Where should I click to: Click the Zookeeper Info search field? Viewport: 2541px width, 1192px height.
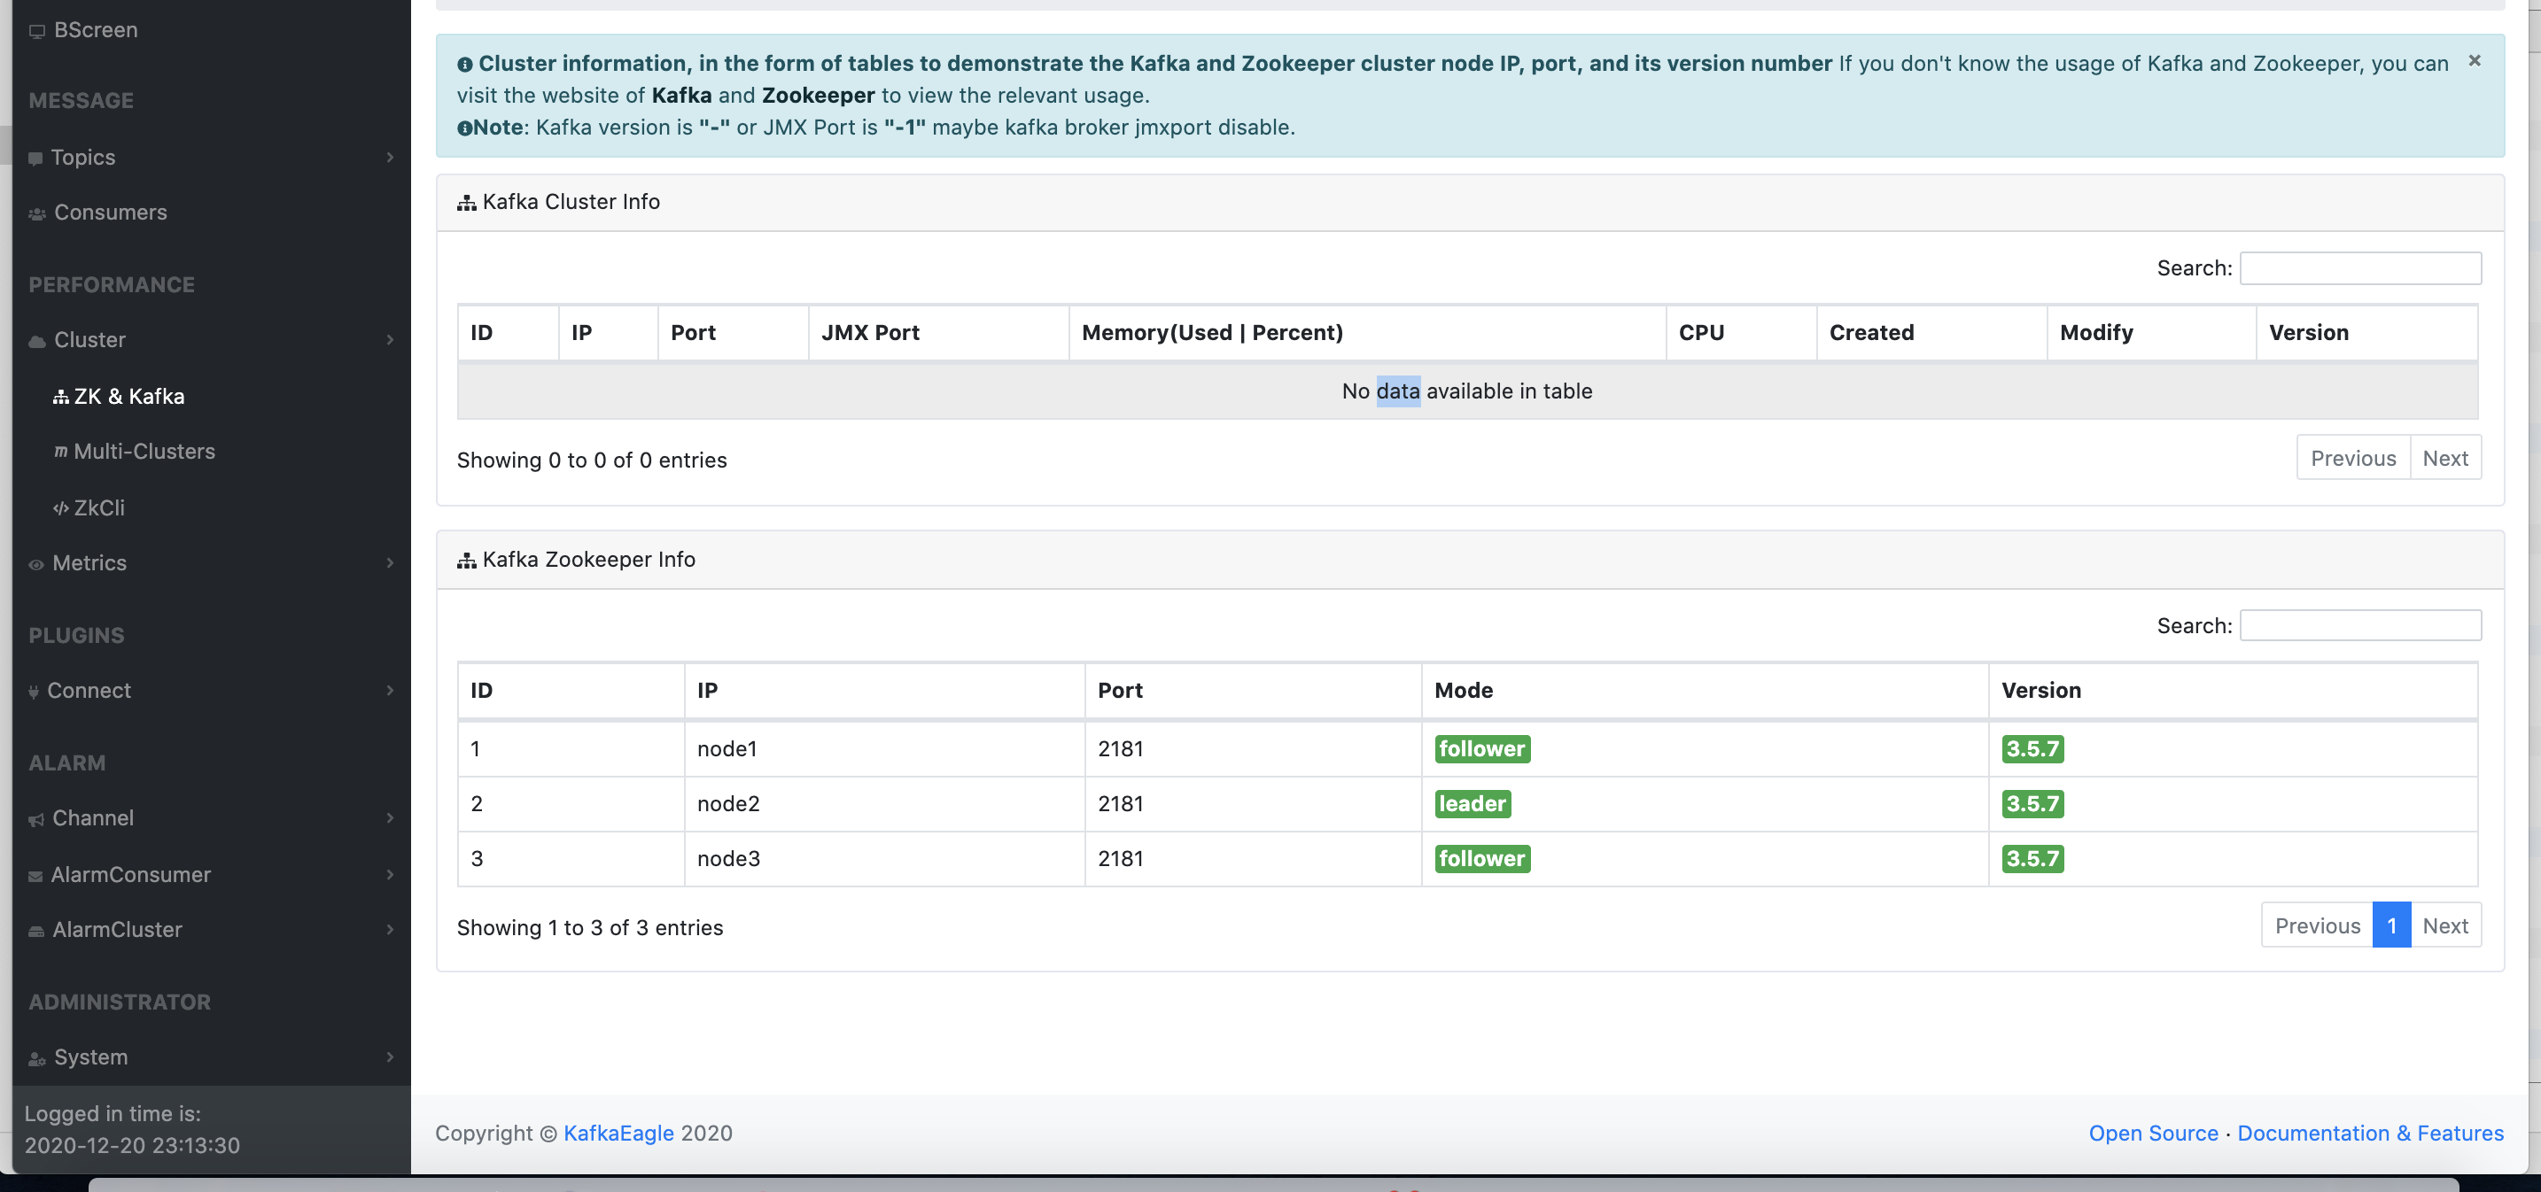[2360, 624]
